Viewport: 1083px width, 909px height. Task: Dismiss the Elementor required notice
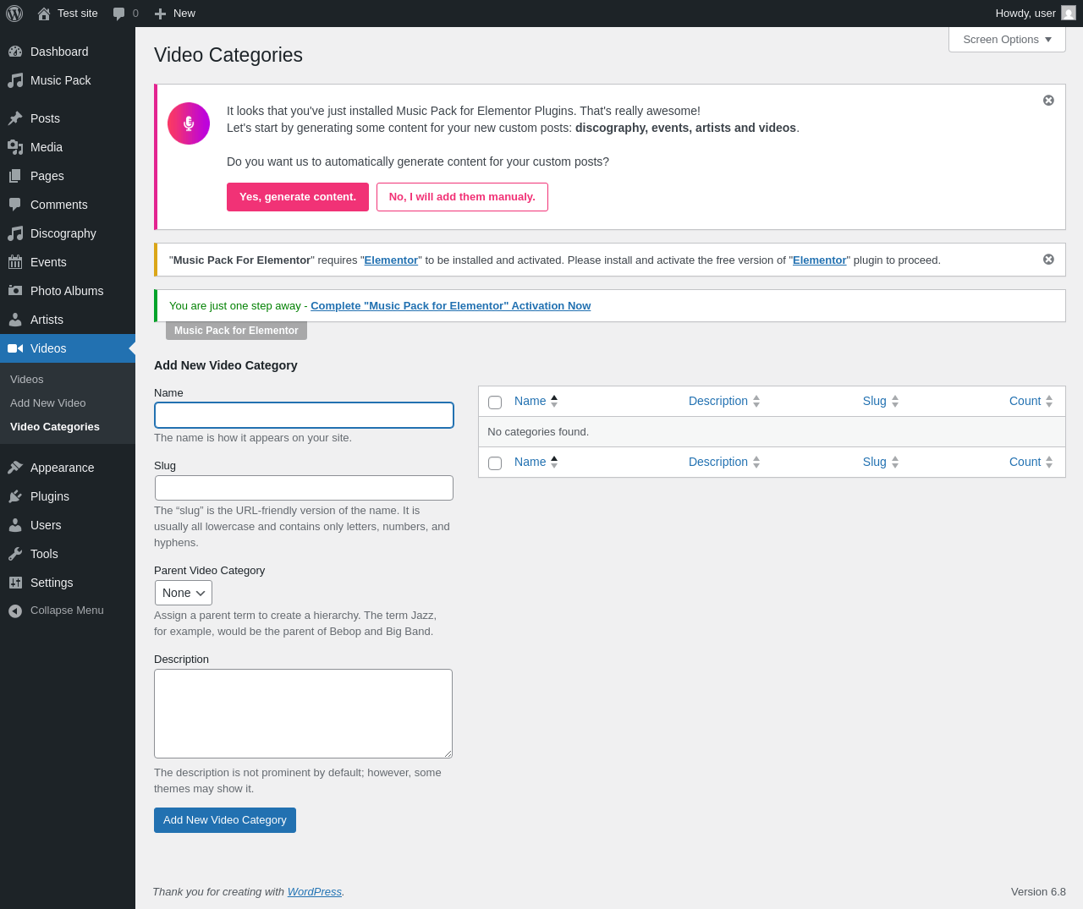[1048, 259]
